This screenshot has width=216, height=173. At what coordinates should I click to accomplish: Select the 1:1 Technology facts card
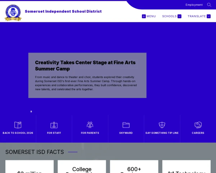(186, 167)
